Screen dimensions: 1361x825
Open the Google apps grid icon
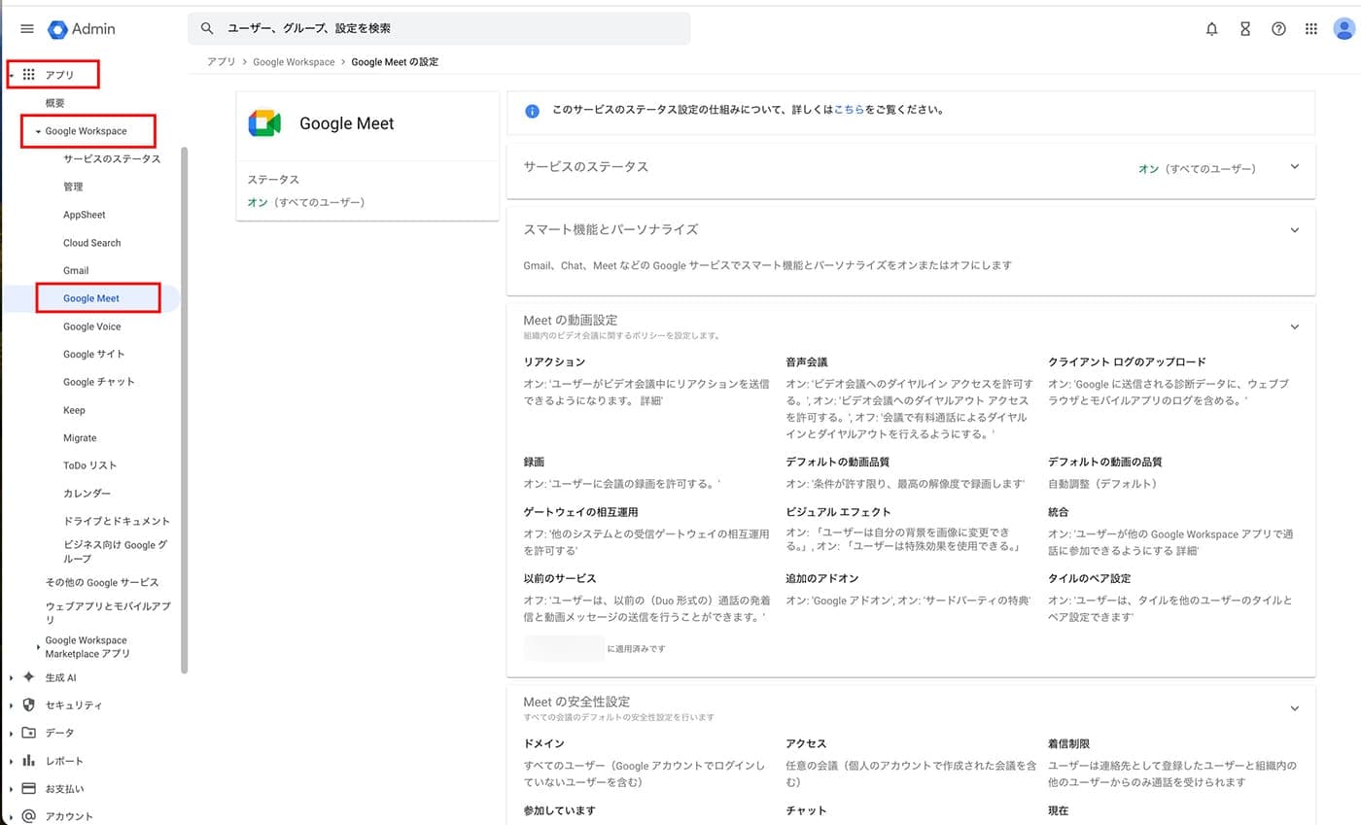(1311, 29)
